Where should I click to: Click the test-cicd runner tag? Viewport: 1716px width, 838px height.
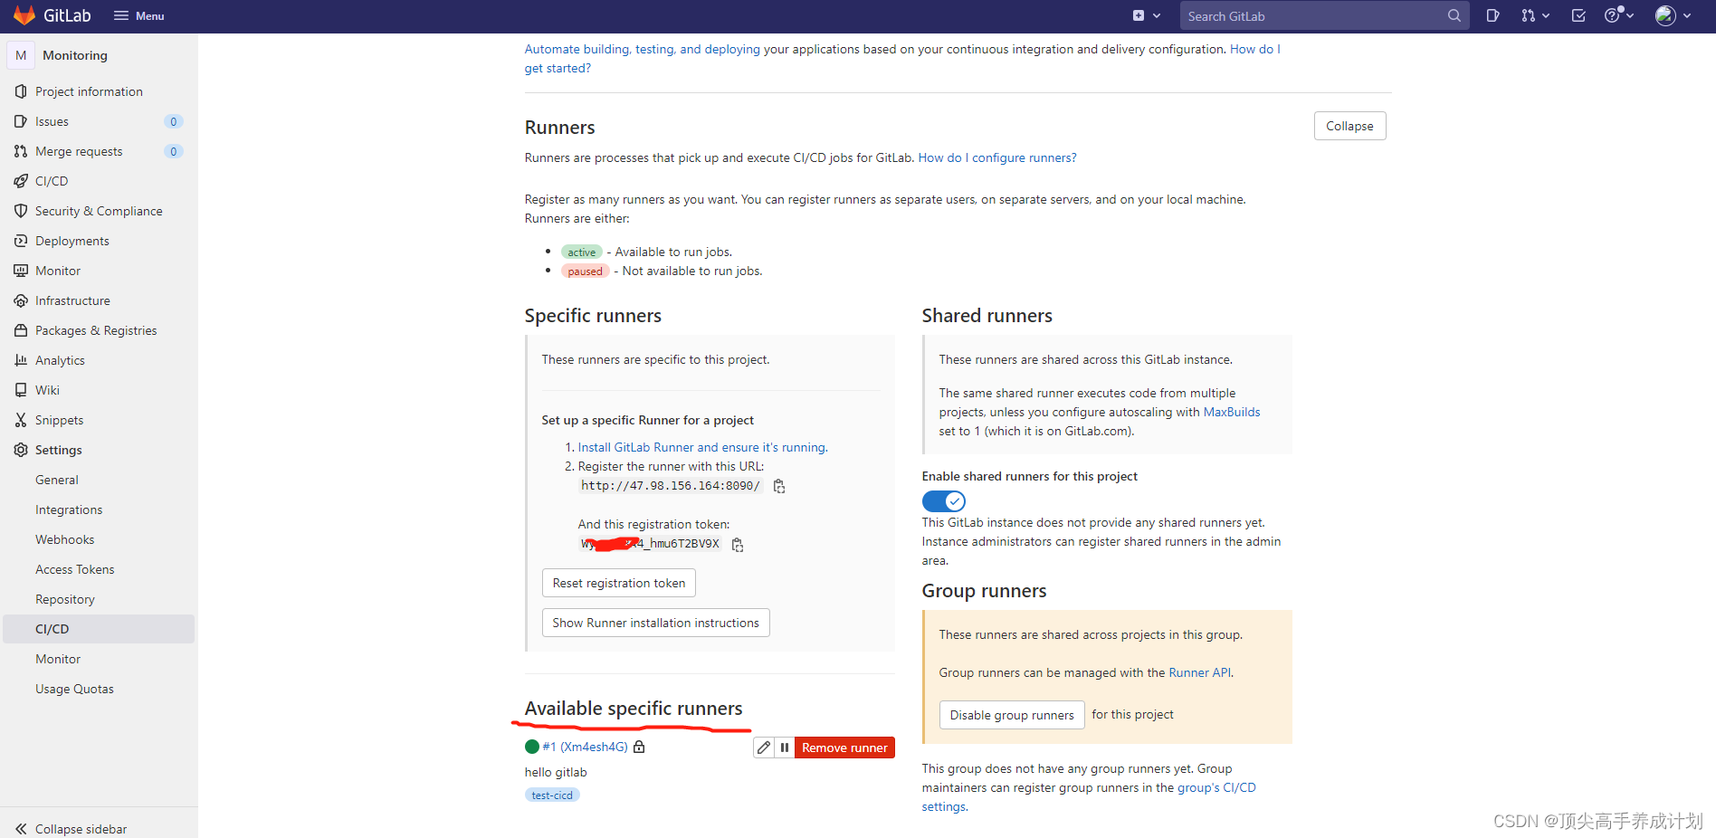[x=552, y=795]
